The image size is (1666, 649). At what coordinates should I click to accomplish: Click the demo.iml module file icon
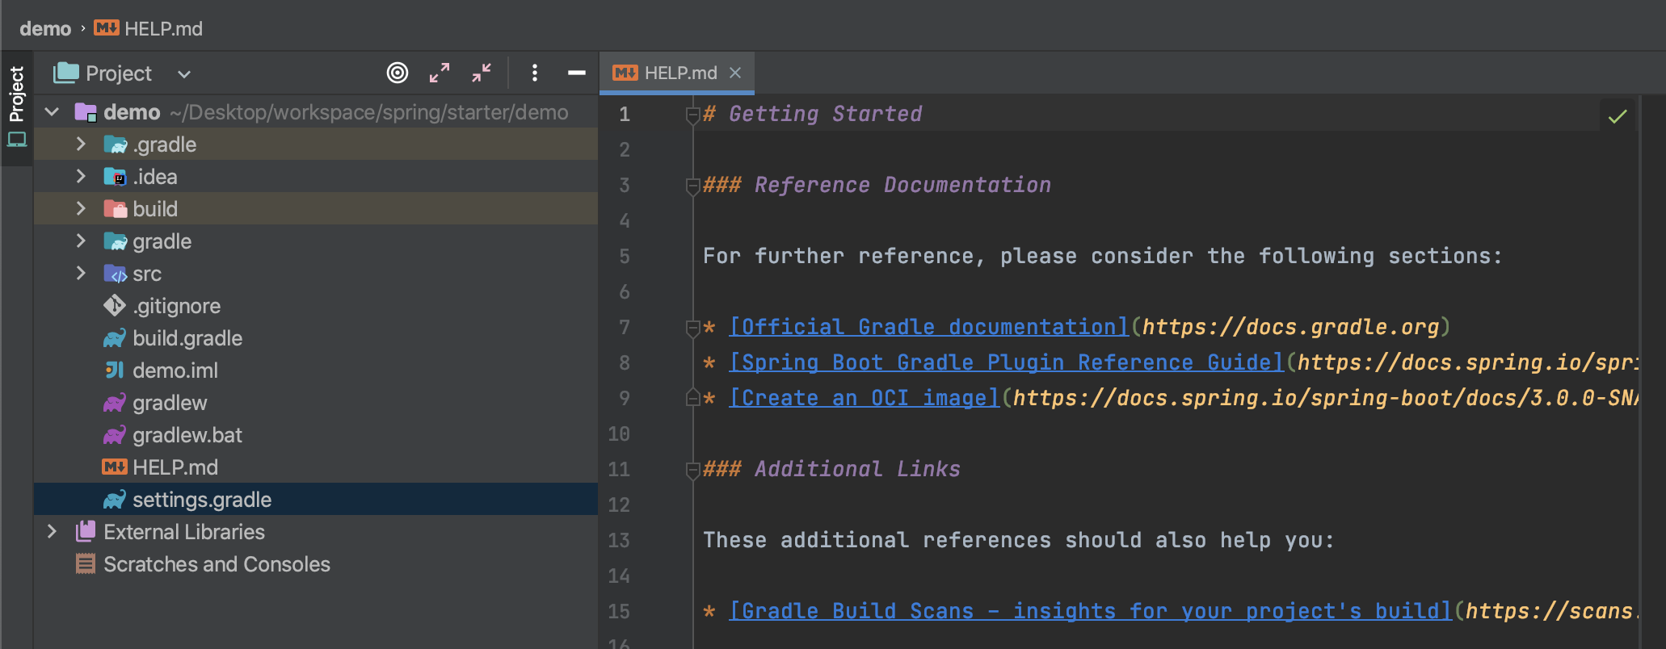[115, 370]
